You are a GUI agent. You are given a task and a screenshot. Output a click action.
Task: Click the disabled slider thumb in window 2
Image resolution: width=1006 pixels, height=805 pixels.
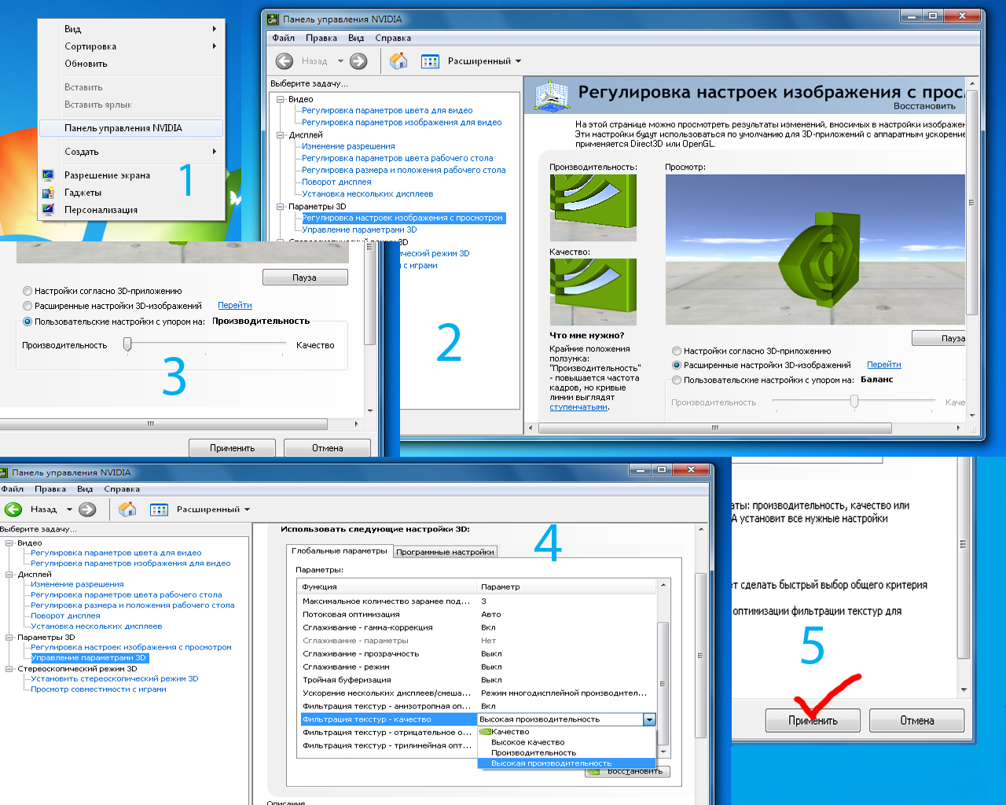pos(854,402)
